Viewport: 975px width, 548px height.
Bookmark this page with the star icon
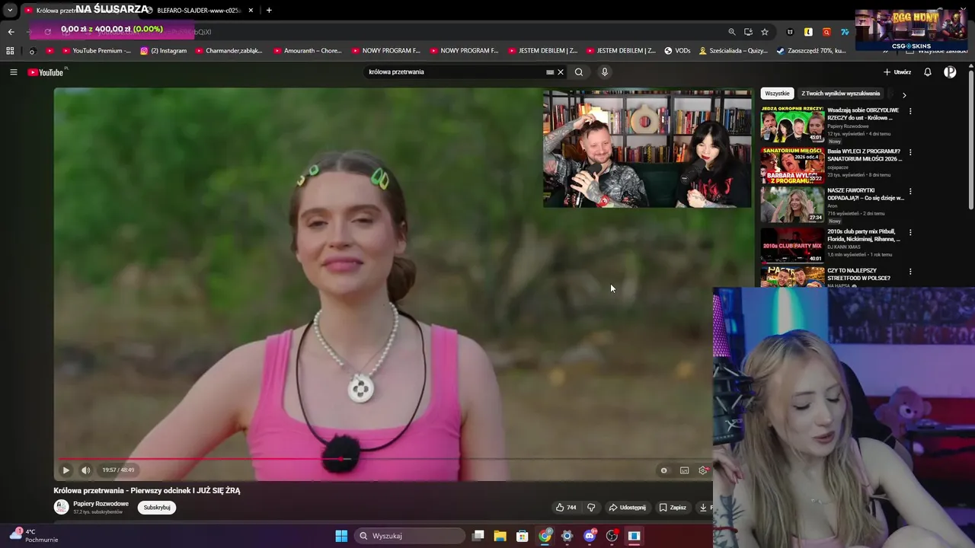765,32
